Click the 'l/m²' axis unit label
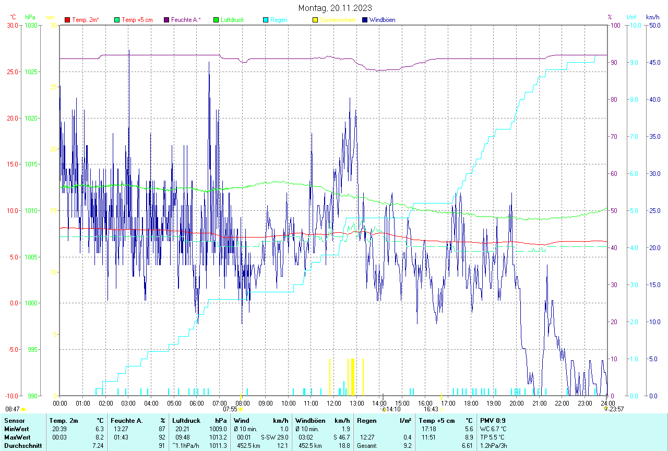 632,17
